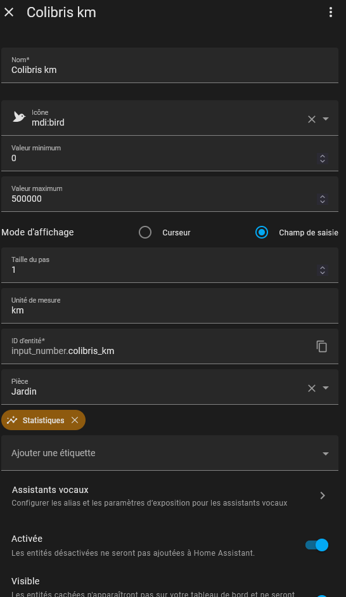Expand the Pièce area dropdown
The width and height of the screenshot is (346, 597).
point(326,388)
